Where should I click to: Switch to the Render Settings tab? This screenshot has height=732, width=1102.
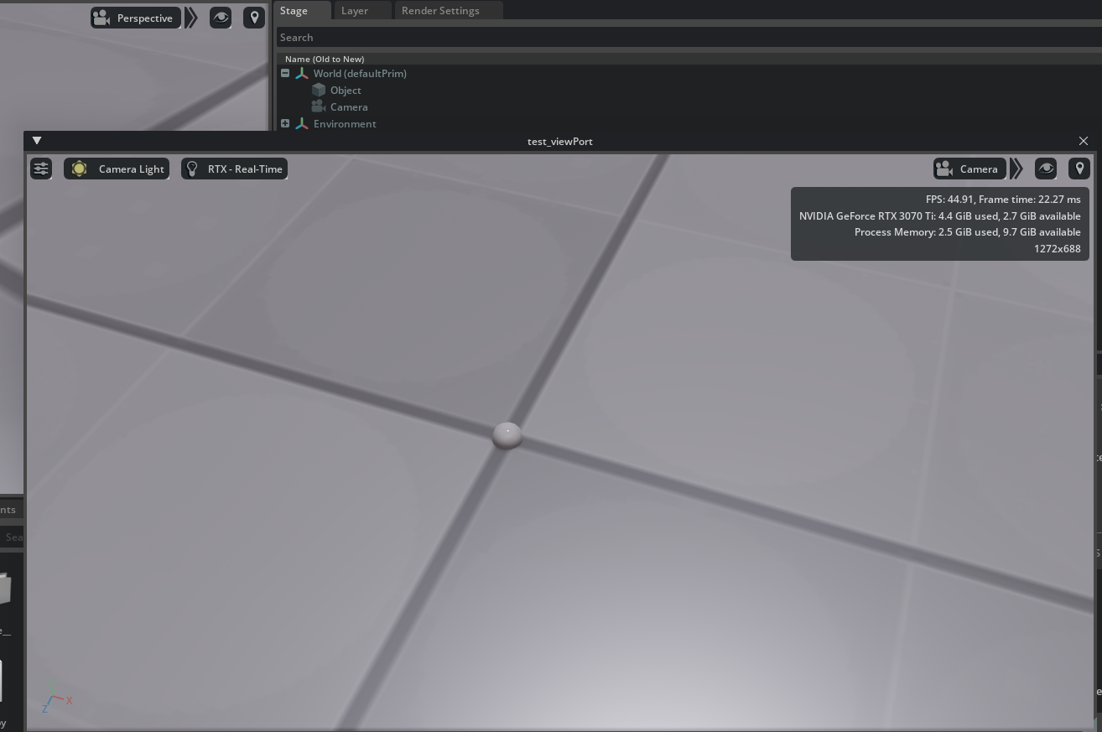[x=449, y=10]
